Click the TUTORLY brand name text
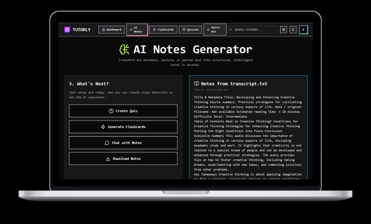 click(82, 30)
